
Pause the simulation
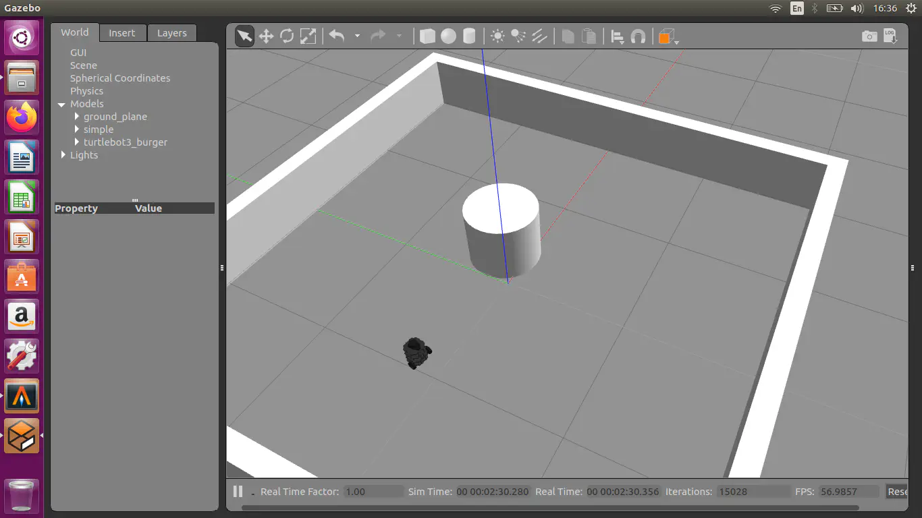238,491
